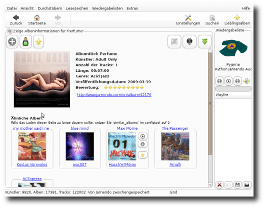
Task: Show the Lieblingsalben favorites
Action: tap(237, 19)
